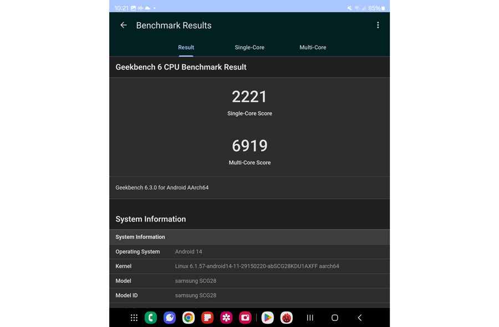Switch to the Multi-Core tab
499x327 pixels.
pos(313,48)
